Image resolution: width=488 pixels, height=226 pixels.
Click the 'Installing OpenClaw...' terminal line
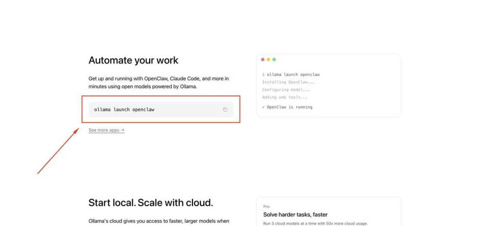(288, 82)
